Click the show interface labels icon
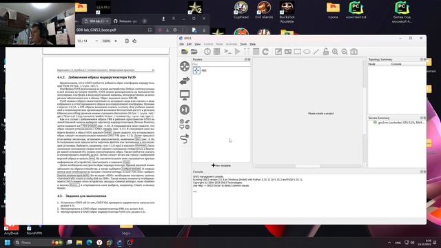The image size is (441, 248). pos(217,52)
